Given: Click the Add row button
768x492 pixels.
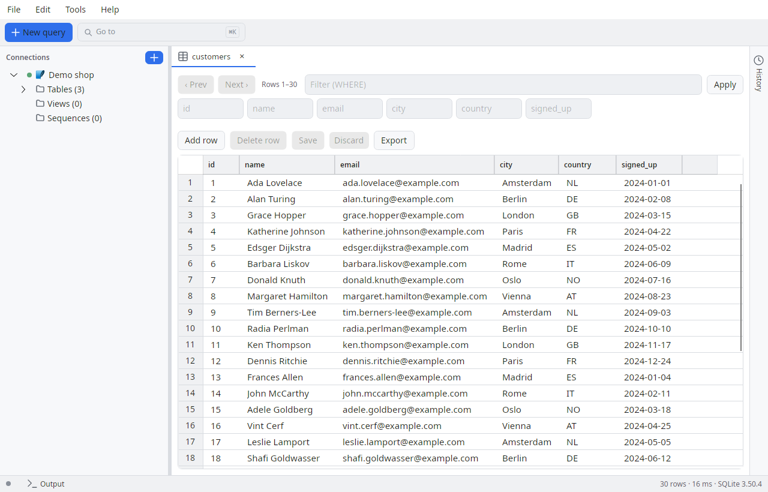Looking at the screenshot, I should [201, 140].
